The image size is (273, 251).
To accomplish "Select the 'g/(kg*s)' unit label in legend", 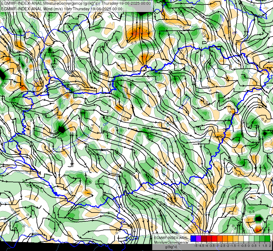I will 171,247.
